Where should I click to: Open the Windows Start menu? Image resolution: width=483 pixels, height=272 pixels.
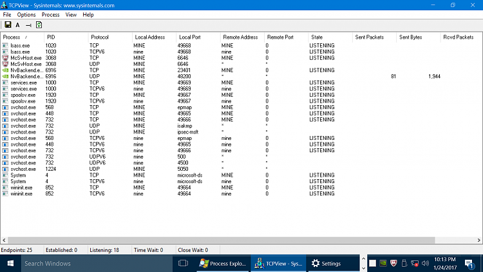pyautogui.click(x=10, y=264)
